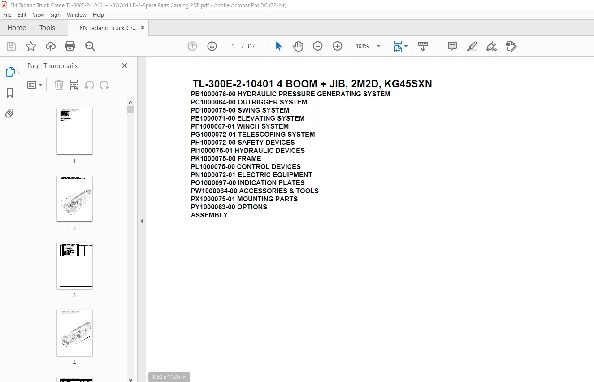Select page 2 thumbnail

[74, 198]
